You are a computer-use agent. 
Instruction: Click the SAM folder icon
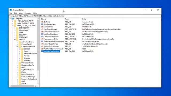(x=17, y=33)
